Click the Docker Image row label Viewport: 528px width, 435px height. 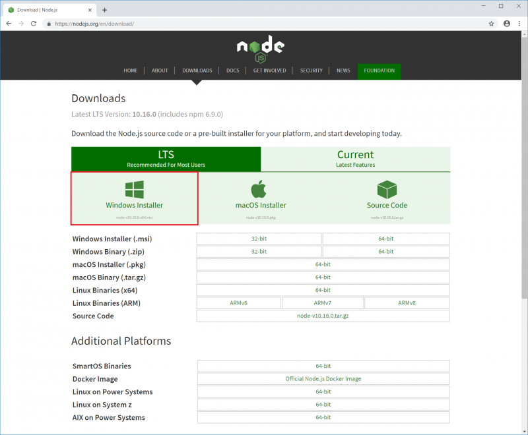[x=95, y=379]
